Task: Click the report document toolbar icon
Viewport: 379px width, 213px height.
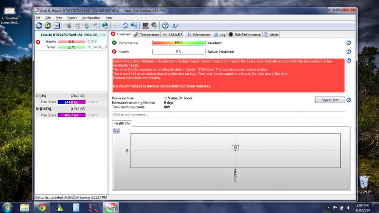Action: pyautogui.click(x=117, y=26)
